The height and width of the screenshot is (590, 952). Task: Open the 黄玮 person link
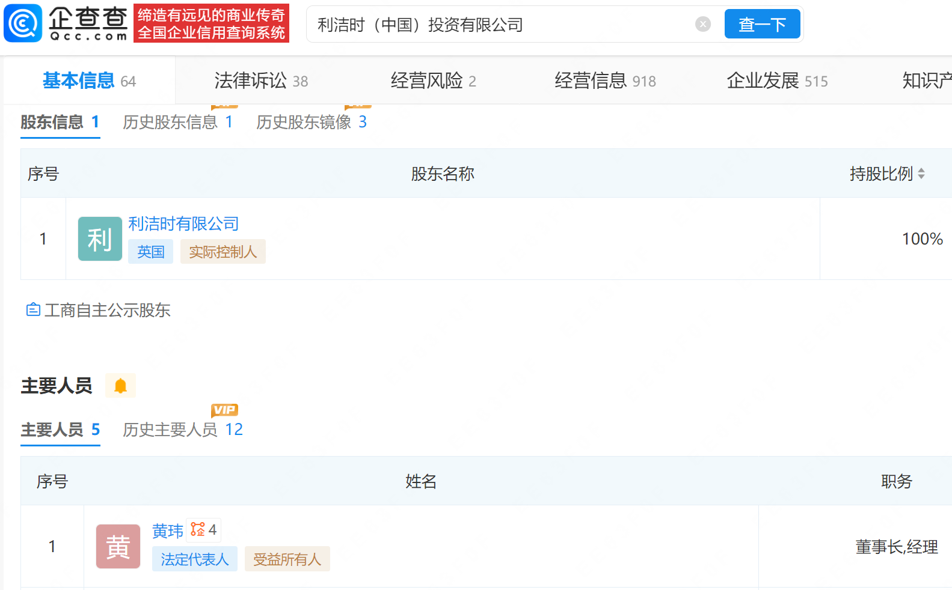[168, 531]
